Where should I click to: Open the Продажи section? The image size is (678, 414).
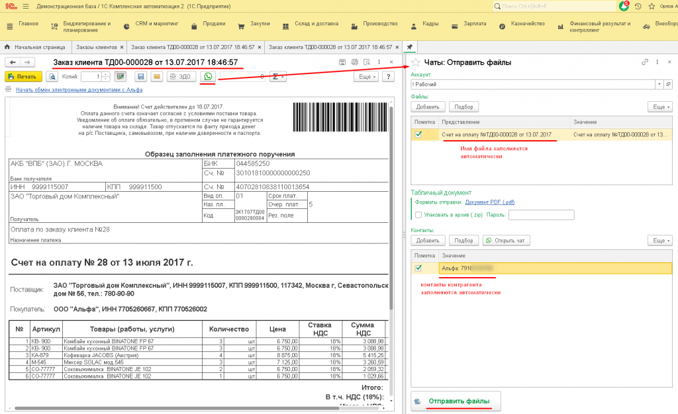209,24
